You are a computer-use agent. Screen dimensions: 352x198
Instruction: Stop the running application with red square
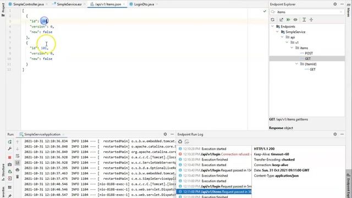click(x=10, y=157)
